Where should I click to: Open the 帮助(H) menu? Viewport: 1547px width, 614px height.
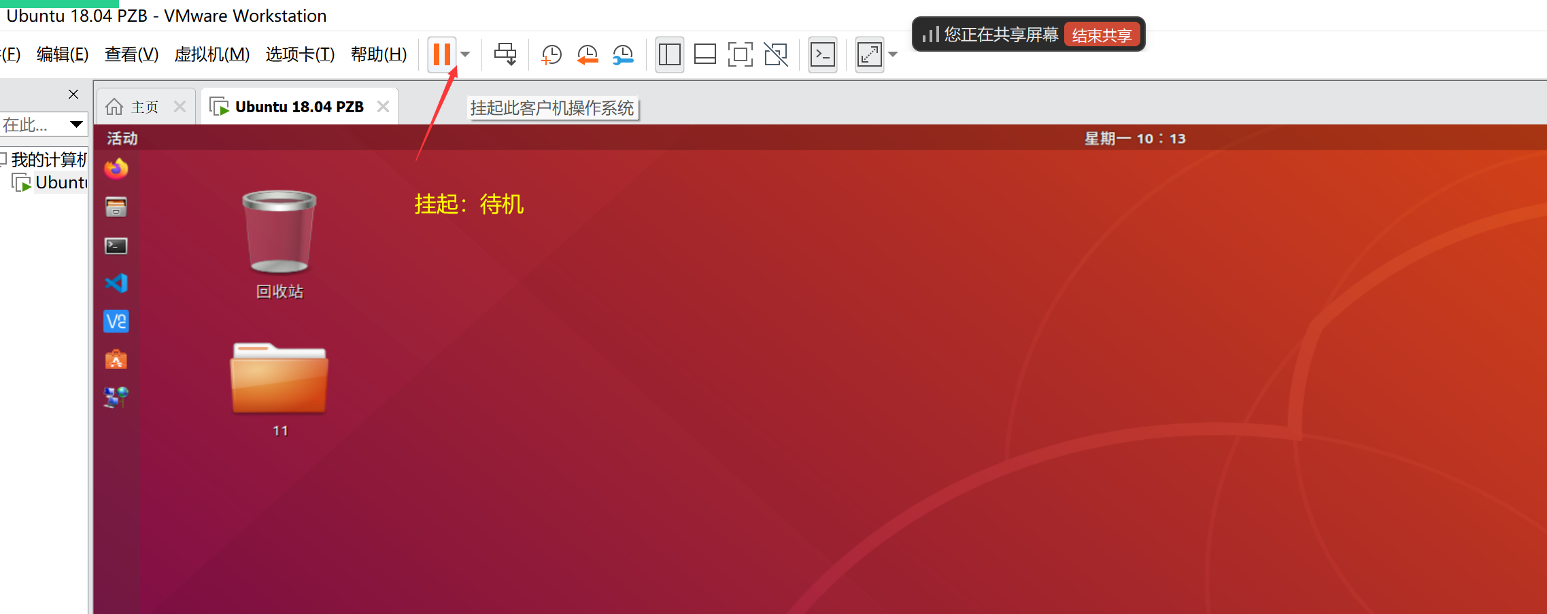click(x=379, y=54)
